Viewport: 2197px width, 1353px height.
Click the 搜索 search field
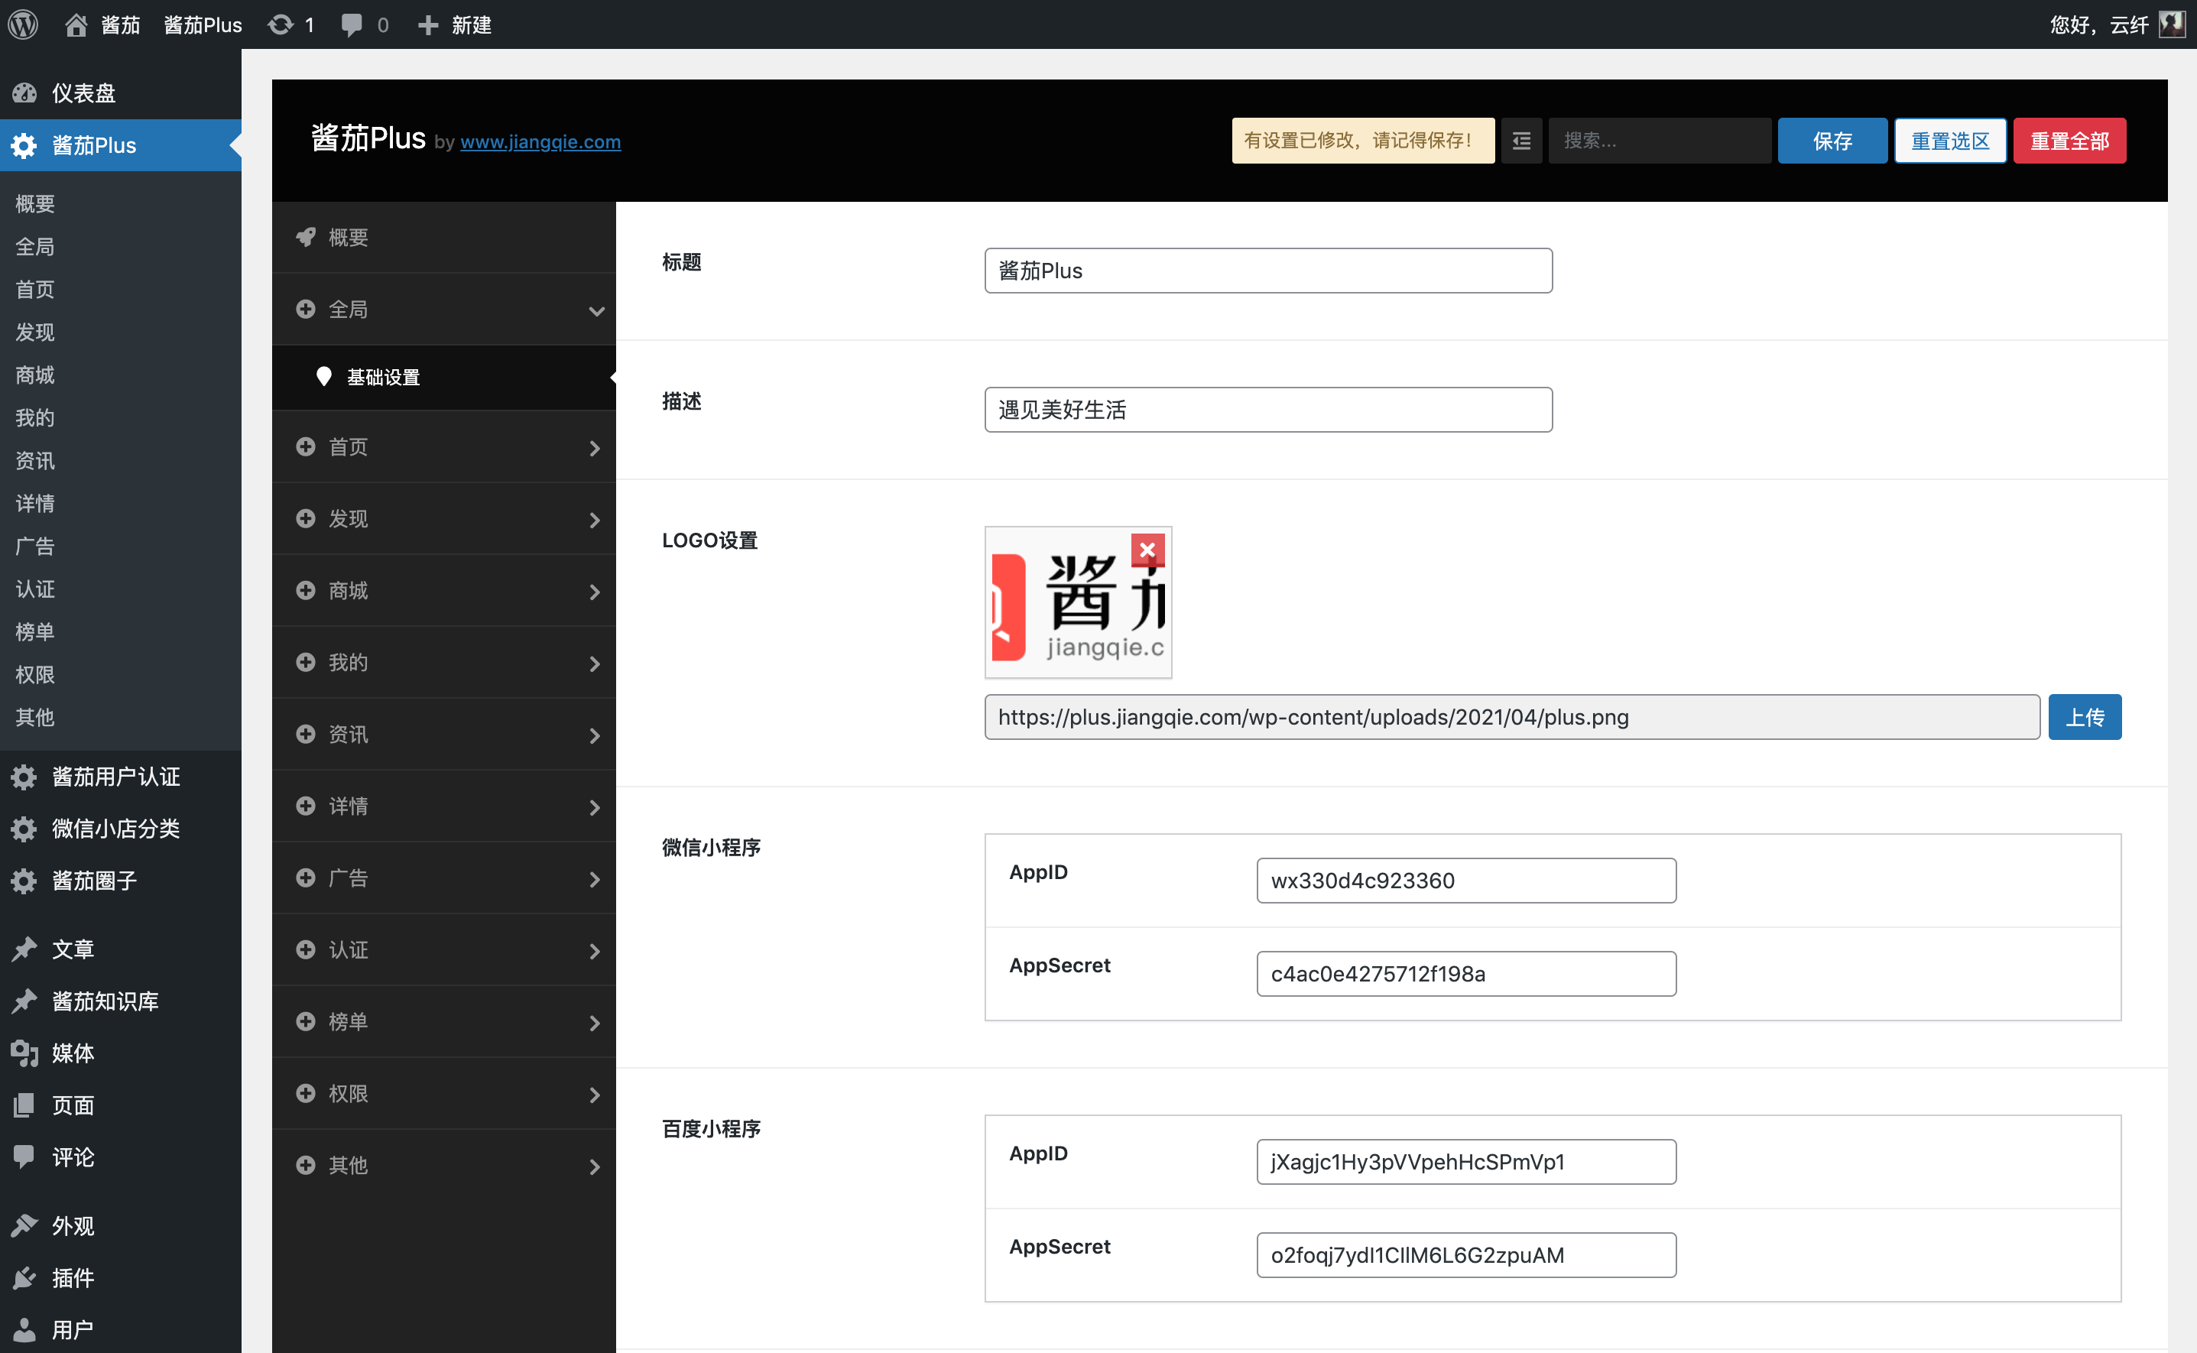(1659, 141)
